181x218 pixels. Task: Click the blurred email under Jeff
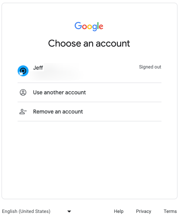pyautogui.click(x=56, y=76)
